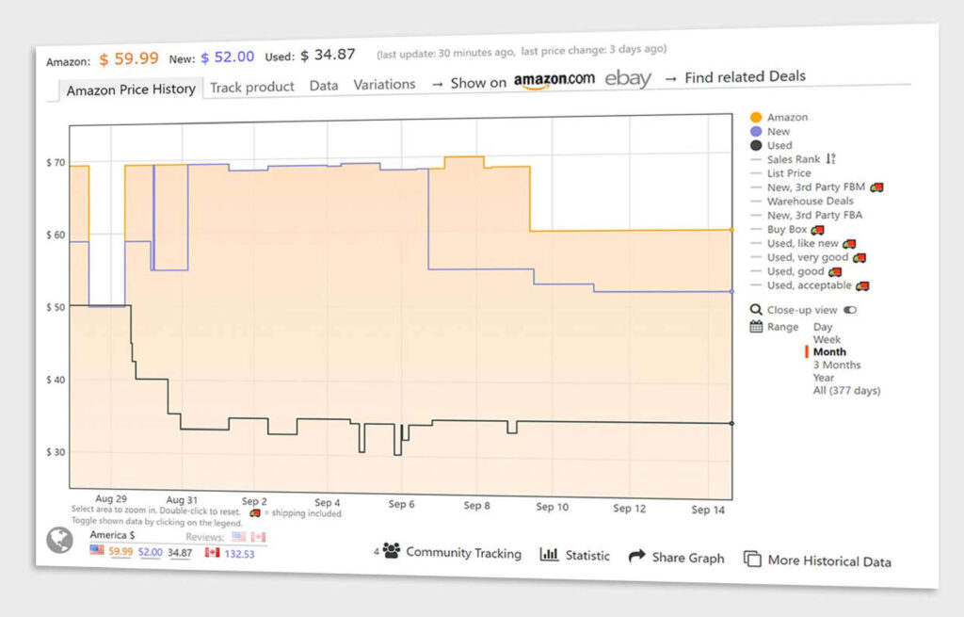Click the Amazon.com logo
The height and width of the screenshot is (617, 964).
point(554,81)
